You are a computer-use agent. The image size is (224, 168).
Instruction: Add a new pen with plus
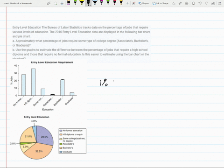(127, 3)
